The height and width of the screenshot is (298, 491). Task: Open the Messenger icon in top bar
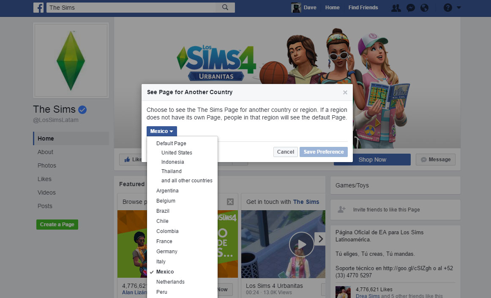pos(411,8)
